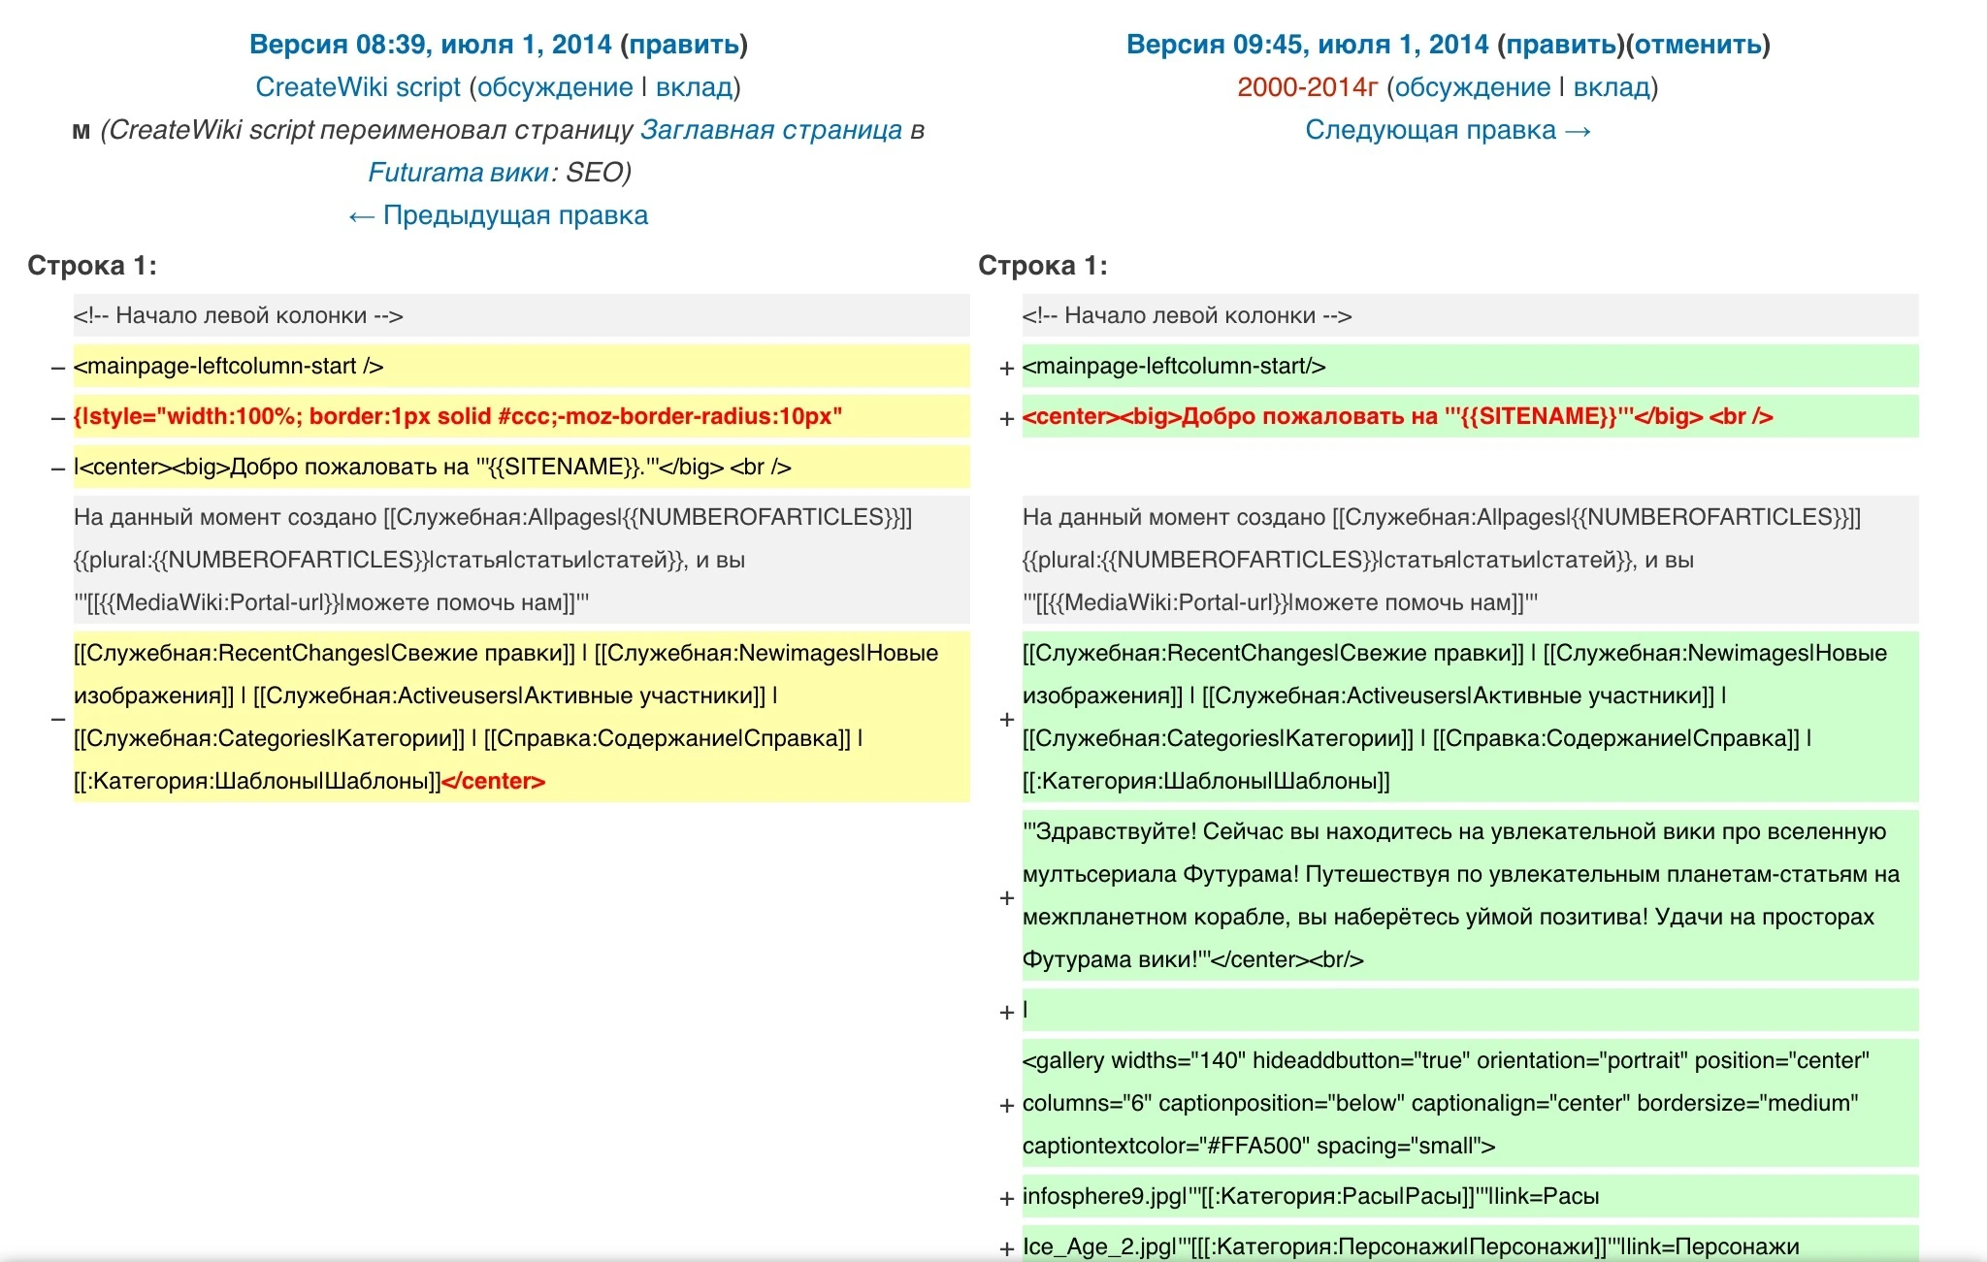Click edit (править) link for the 08:39 version
The height and width of the screenshot is (1262, 1987).
685,45
